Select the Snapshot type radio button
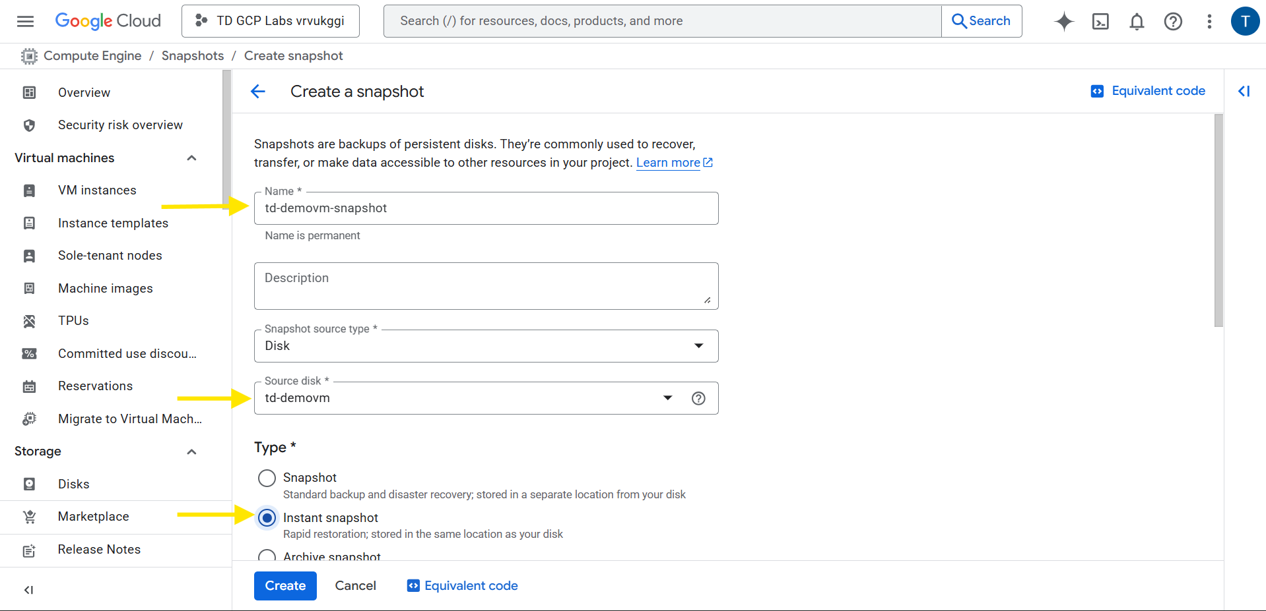The height and width of the screenshot is (611, 1266). pos(267,478)
